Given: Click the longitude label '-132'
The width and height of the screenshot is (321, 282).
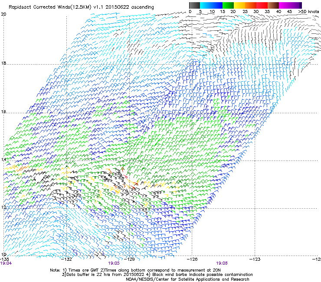Looking at the screenshot, I should tap(66, 259).
